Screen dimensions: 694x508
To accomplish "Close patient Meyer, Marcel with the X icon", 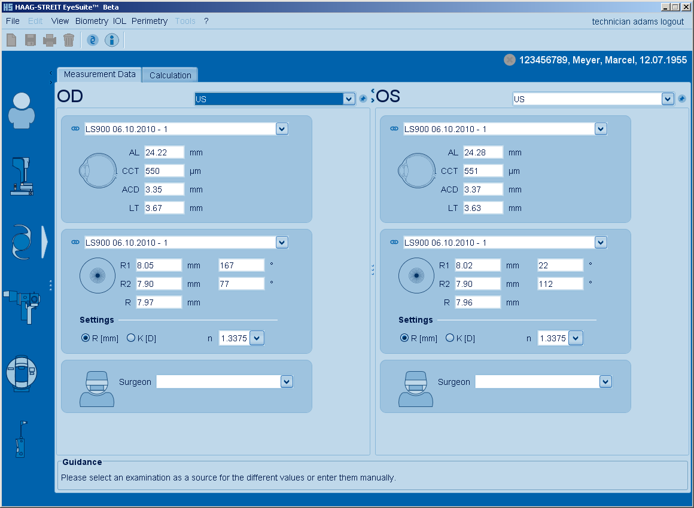I will (x=510, y=60).
